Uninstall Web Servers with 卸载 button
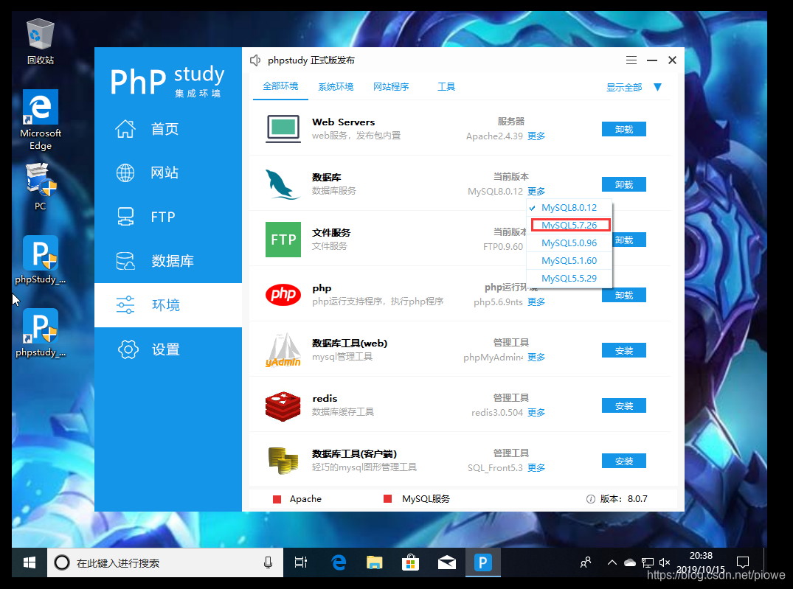 tap(623, 130)
